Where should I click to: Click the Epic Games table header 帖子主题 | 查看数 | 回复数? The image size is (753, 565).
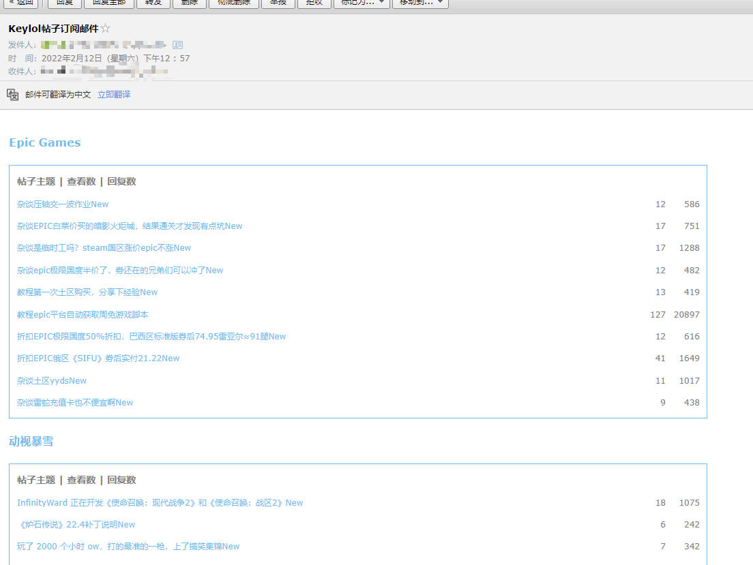[76, 181]
